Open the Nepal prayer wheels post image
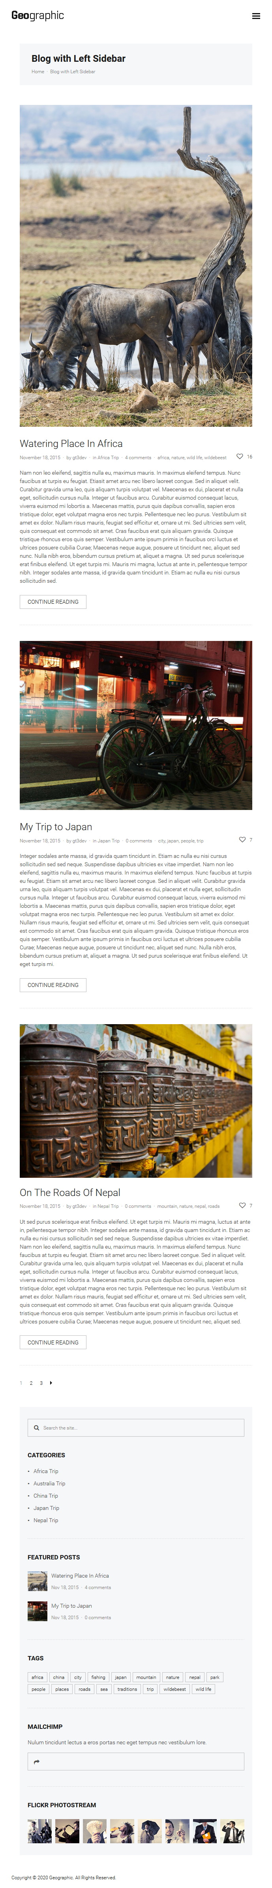 pos(136,1101)
